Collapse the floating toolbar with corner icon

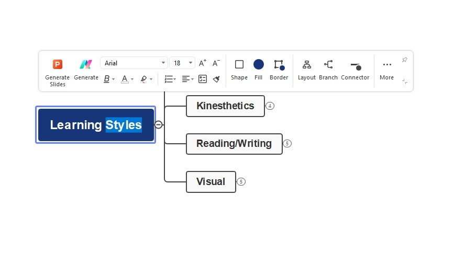(x=404, y=81)
